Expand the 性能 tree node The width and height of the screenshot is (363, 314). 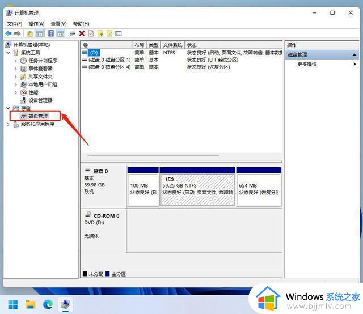coord(16,92)
